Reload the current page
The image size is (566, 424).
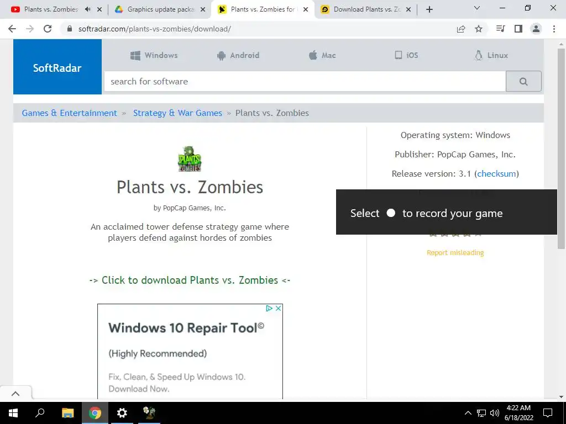(48, 29)
